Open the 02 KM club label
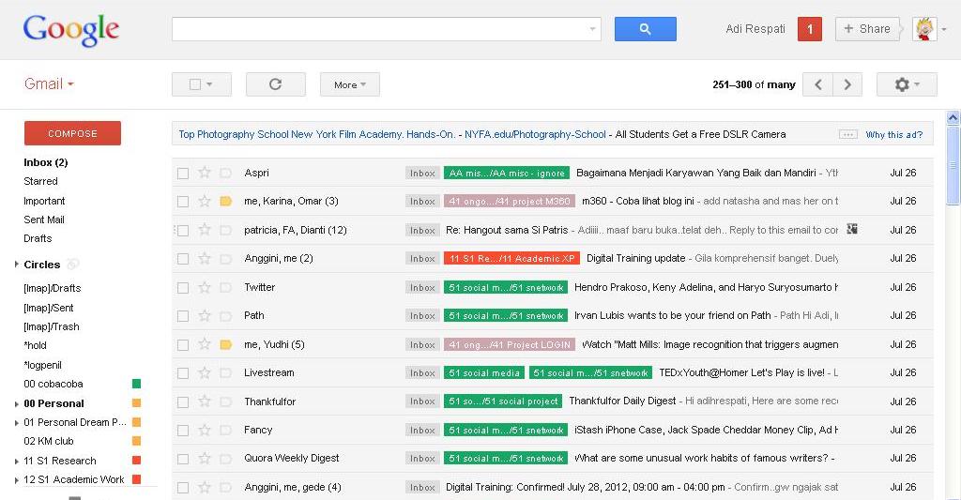This screenshot has height=500, width=961. click(x=49, y=441)
